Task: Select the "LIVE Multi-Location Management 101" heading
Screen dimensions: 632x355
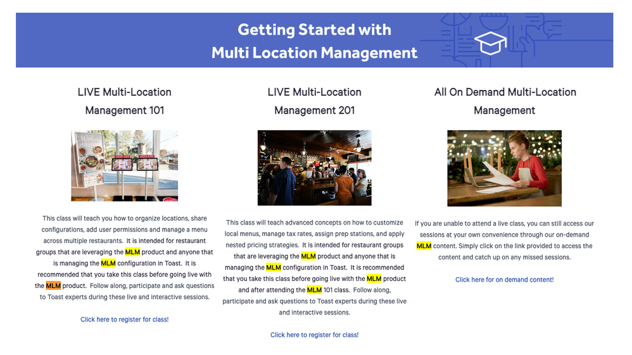Action: pyautogui.click(x=124, y=101)
